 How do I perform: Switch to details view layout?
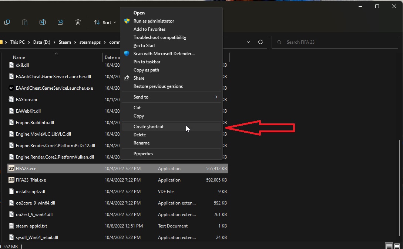point(389,246)
